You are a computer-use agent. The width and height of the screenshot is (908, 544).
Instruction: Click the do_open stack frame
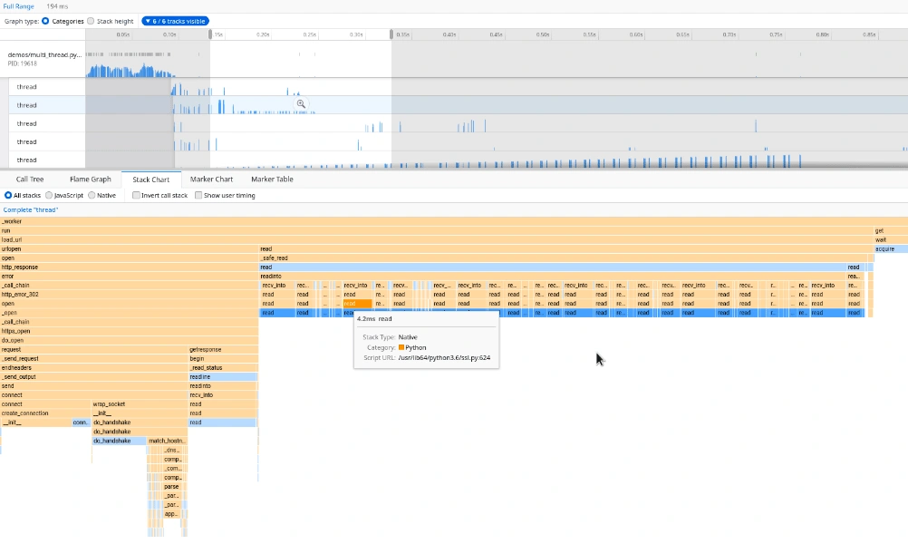tap(130, 341)
